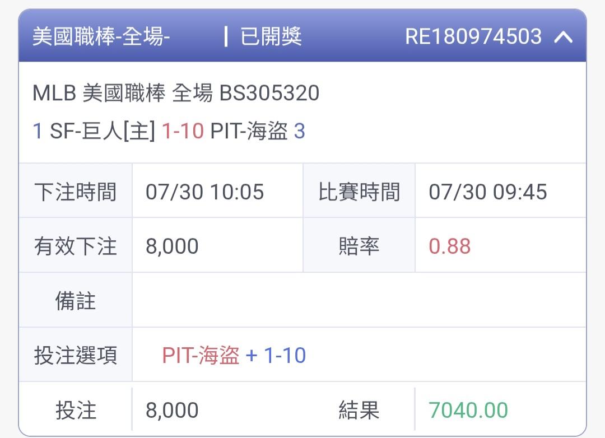The width and height of the screenshot is (605, 438).
Task: Click PIT-海盜 team name in matchup line
Action: (x=249, y=131)
